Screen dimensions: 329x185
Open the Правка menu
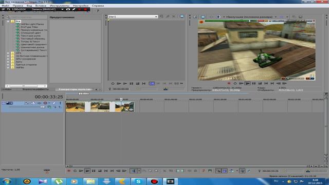(x=18, y=6)
